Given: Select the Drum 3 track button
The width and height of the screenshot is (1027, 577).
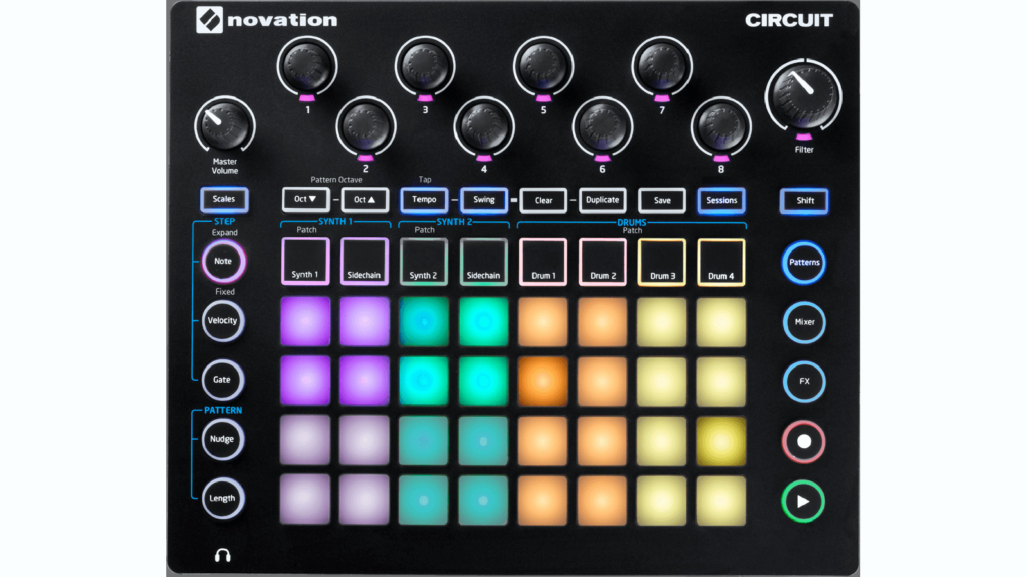Looking at the screenshot, I should (662, 262).
